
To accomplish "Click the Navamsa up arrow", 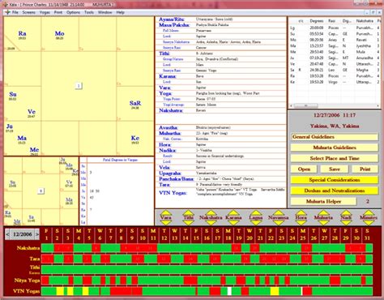I will tap(279, 212).
